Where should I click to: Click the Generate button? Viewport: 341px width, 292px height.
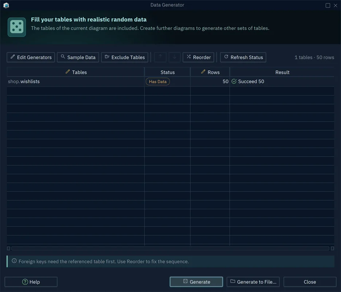[x=196, y=282]
